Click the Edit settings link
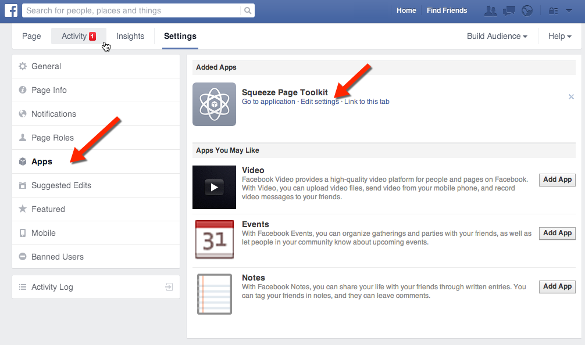 click(x=319, y=102)
